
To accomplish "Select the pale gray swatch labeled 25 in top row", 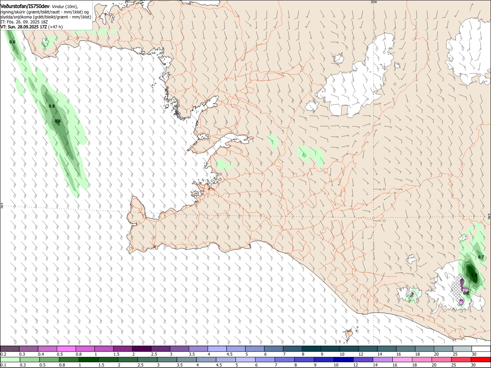I will (462, 348).
